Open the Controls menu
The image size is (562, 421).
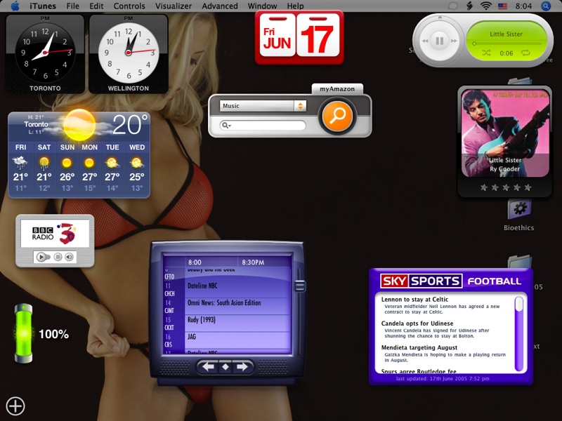[x=129, y=6]
